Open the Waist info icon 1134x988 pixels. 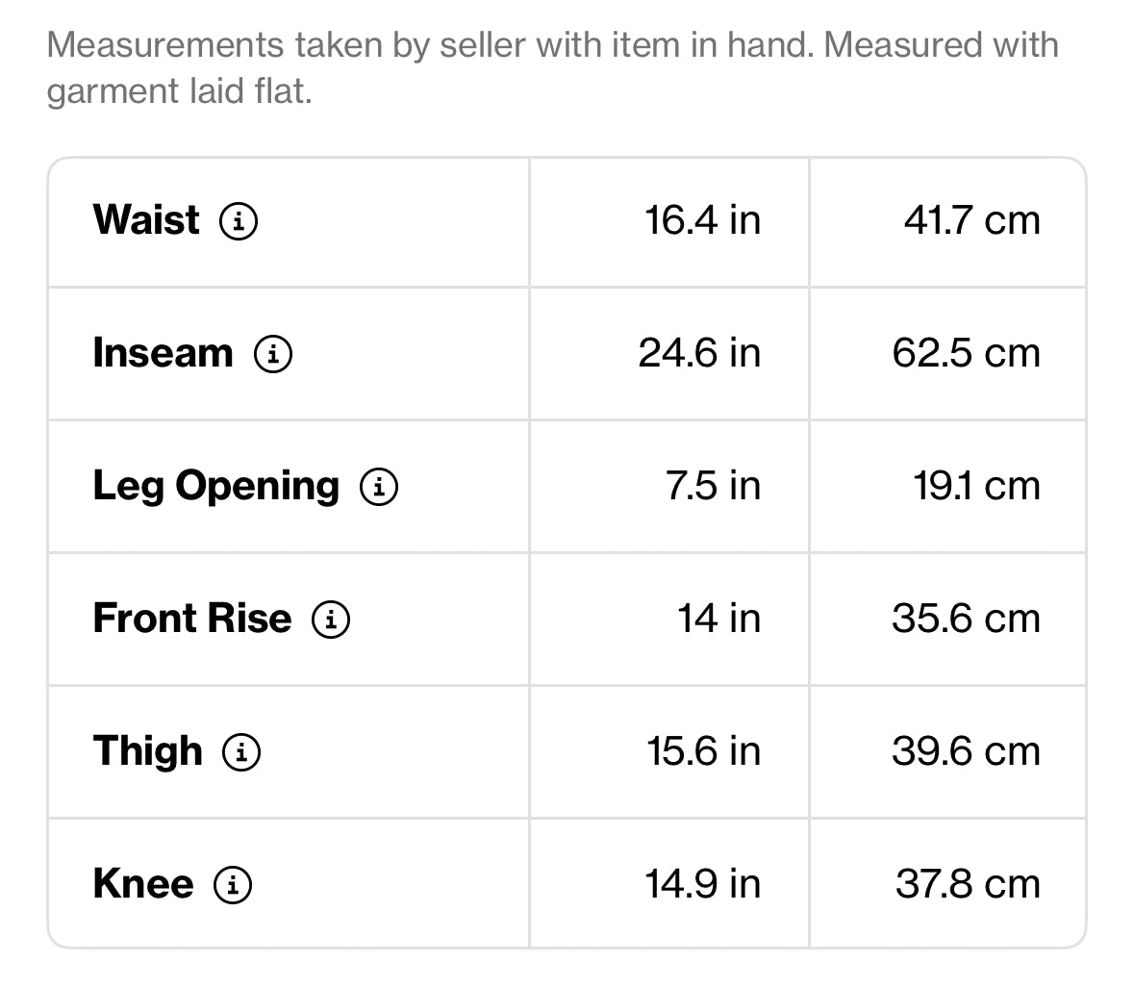click(x=239, y=220)
